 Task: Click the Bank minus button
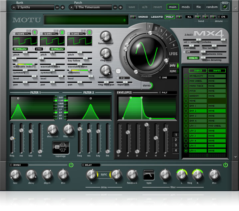click(57, 7)
